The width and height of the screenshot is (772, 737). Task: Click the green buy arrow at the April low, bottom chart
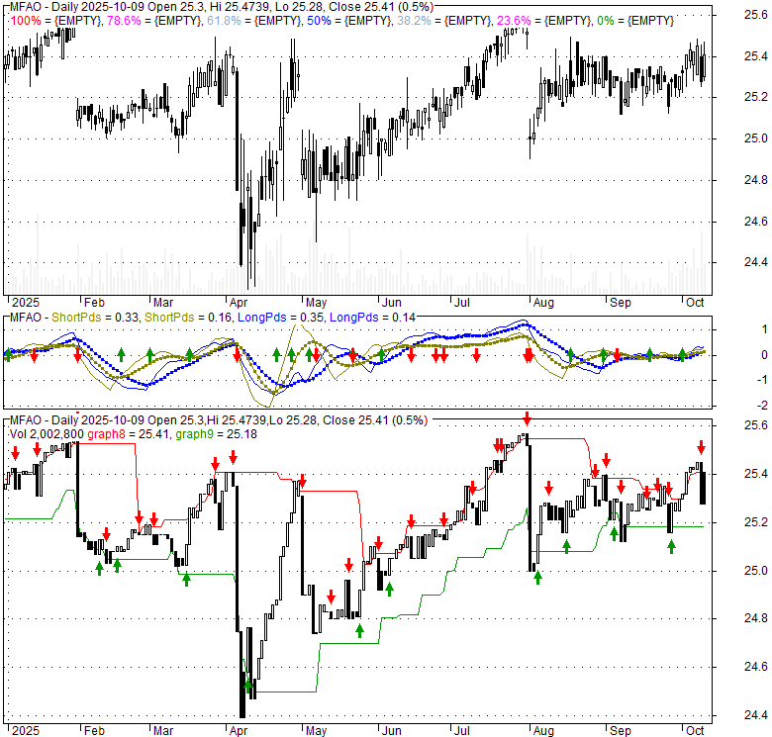coord(248,686)
